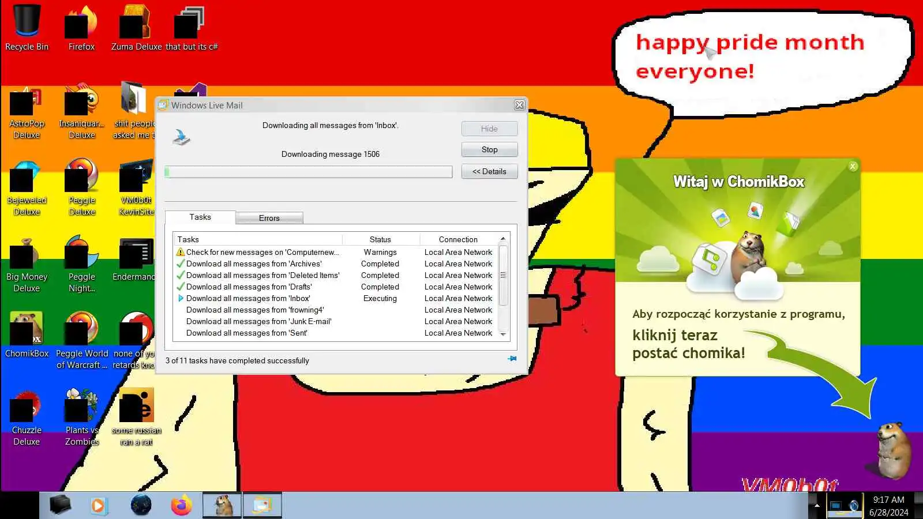
Task: Select the 'Download all messages from Sent' task
Action: (x=336, y=333)
